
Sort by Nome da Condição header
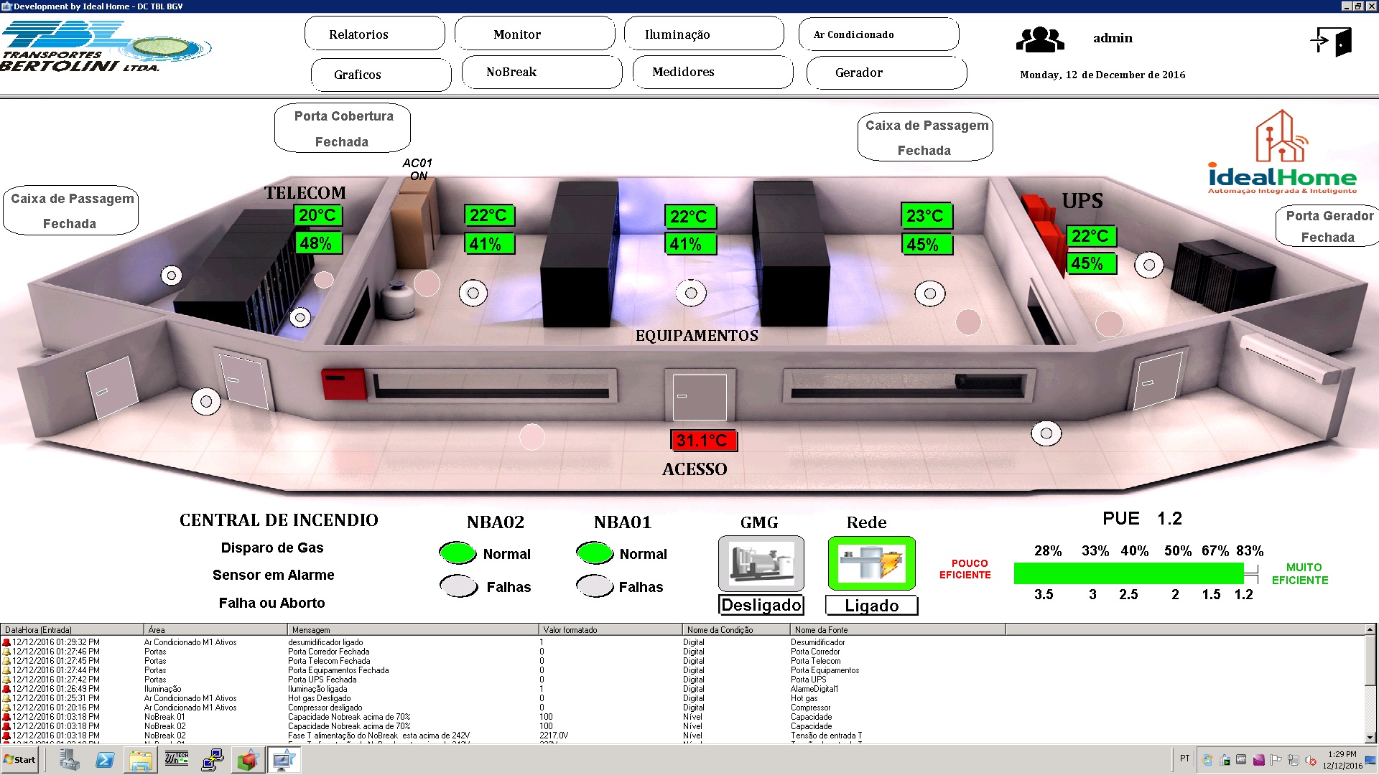pos(736,629)
